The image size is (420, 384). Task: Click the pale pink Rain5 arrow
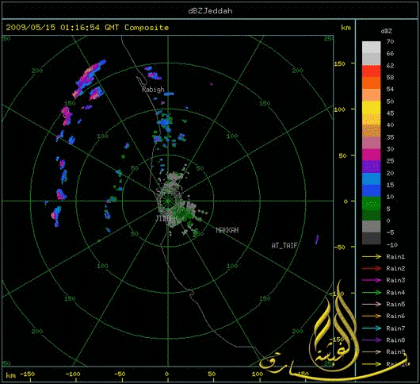pyautogui.click(x=372, y=304)
